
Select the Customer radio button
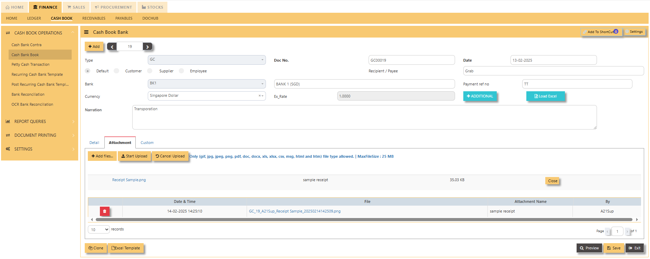click(x=117, y=71)
